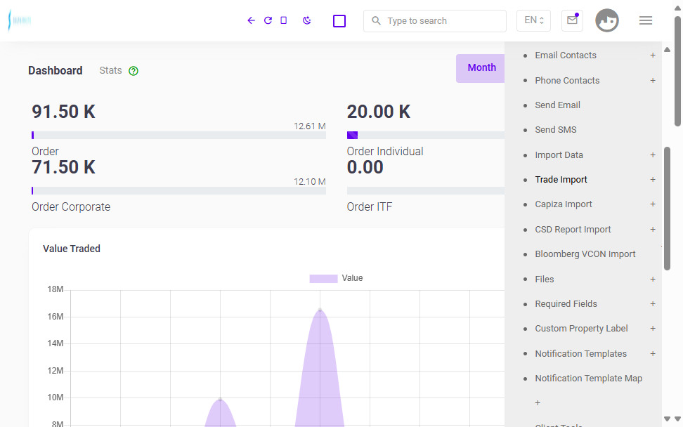Image resolution: width=683 pixels, height=427 pixels.
Task: Open Notification Template Map item
Action: 588,379
